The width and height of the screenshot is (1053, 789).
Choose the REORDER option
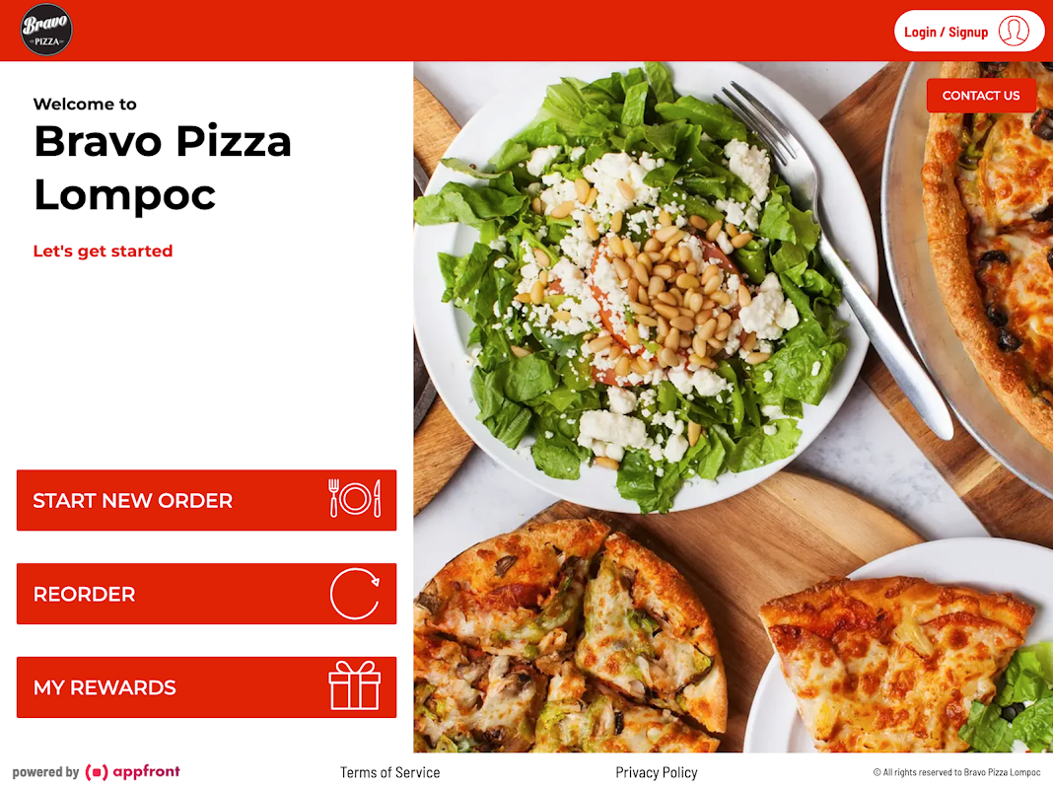tap(206, 594)
